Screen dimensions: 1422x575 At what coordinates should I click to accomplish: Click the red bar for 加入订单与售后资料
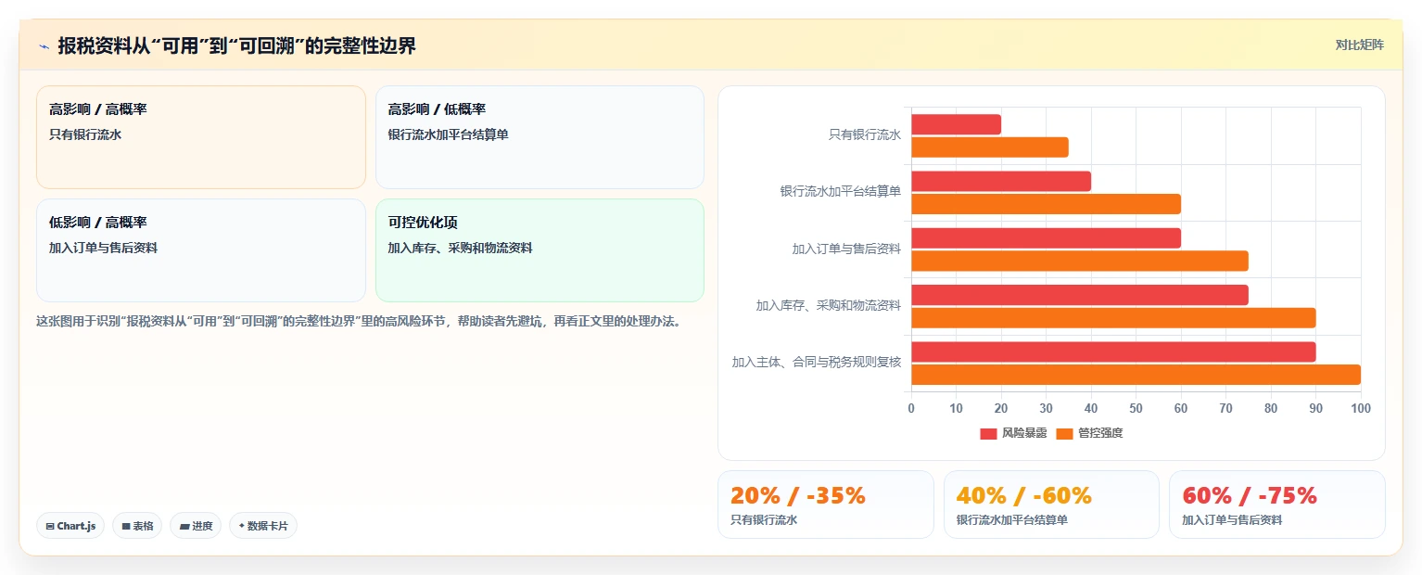point(1046,238)
